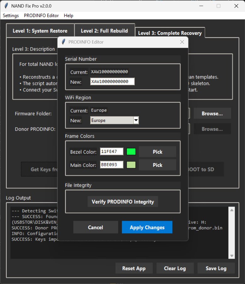
Task: Click the New serial number input field
Action: (x=112, y=82)
